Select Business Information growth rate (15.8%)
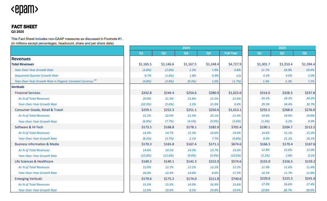Screen dimensions: 327x201 coord(146,155)
